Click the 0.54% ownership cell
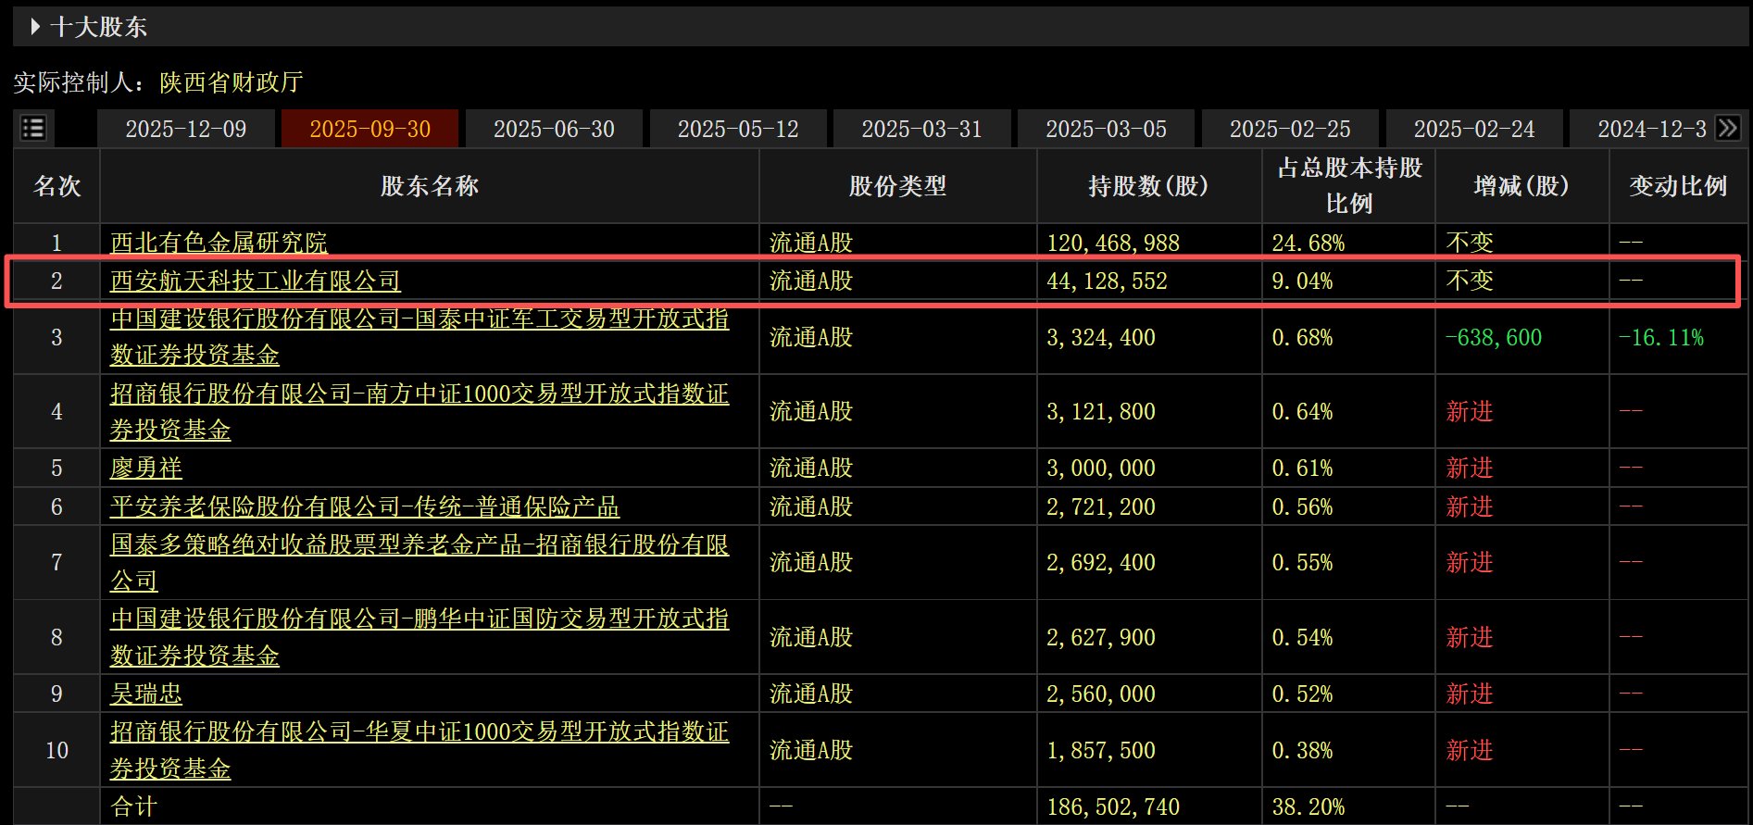 tap(1302, 637)
